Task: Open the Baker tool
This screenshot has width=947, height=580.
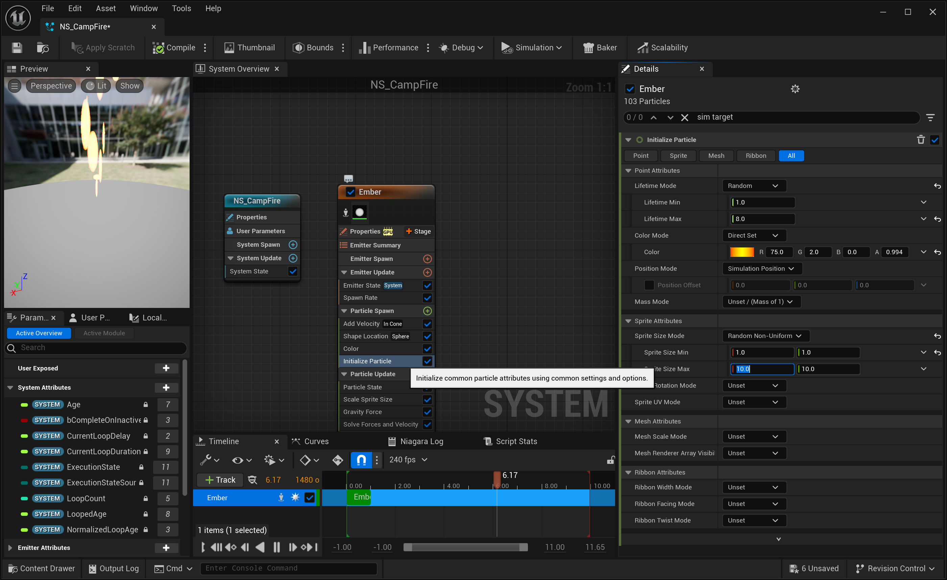Action: (600, 48)
